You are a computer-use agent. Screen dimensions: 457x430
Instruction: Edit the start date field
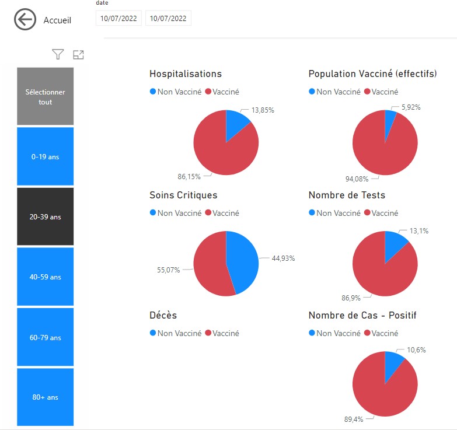118,19
